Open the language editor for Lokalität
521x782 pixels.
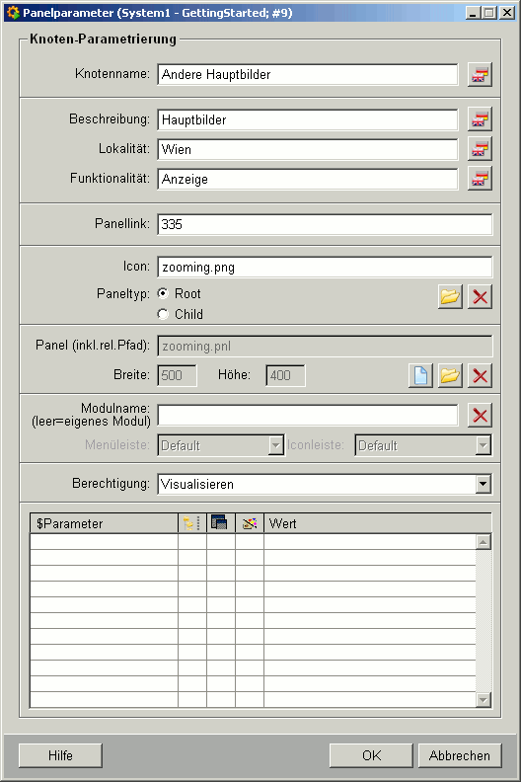[480, 149]
